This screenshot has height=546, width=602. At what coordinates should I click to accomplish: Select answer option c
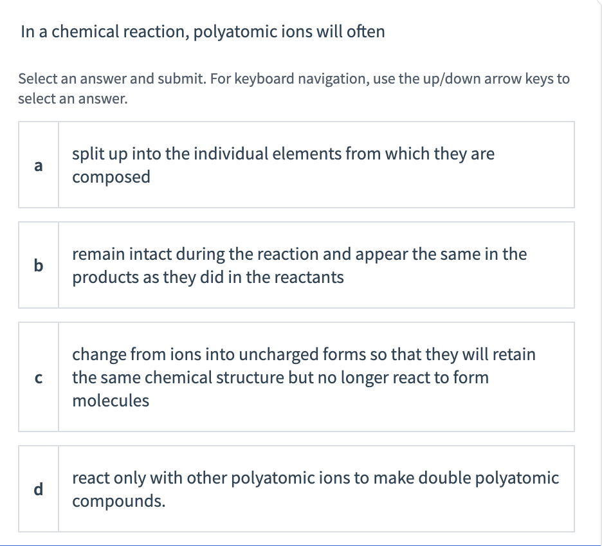pos(296,377)
